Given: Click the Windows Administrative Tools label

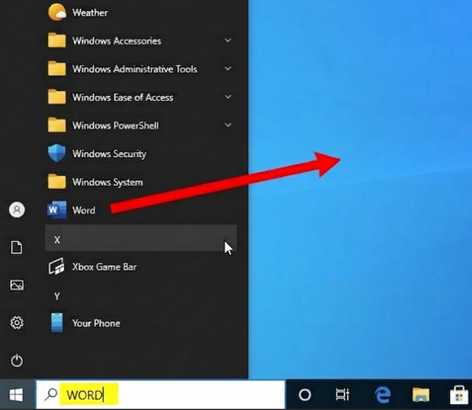Looking at the screenshot, I should 135,69.
